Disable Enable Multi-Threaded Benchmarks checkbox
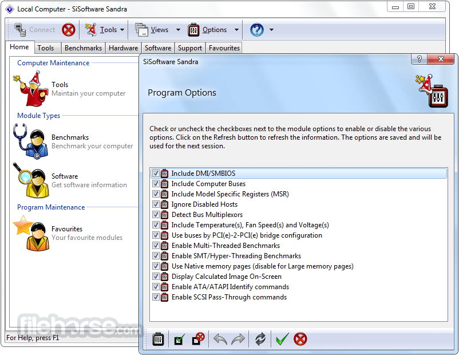459x355 pixels. pos(156,246)
